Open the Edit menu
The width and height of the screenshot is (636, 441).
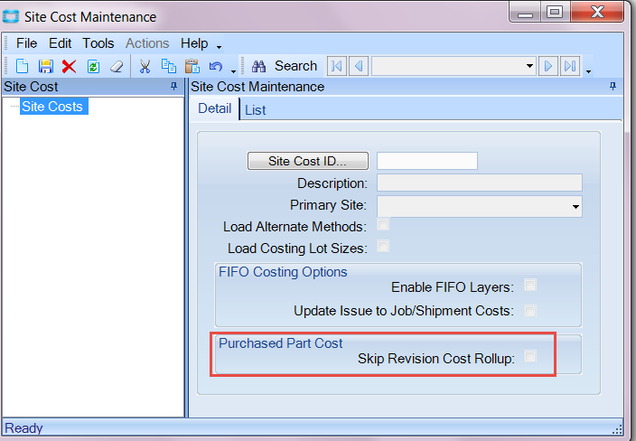pos(60,43)
